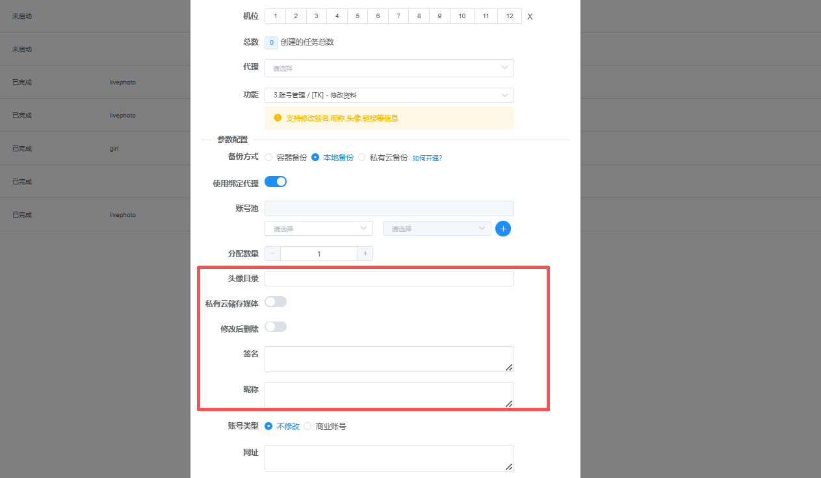Screen dimensions: 821x478
Task: Select 商业账号 account type
Action: pyautogui.click(x=307, y=426)
